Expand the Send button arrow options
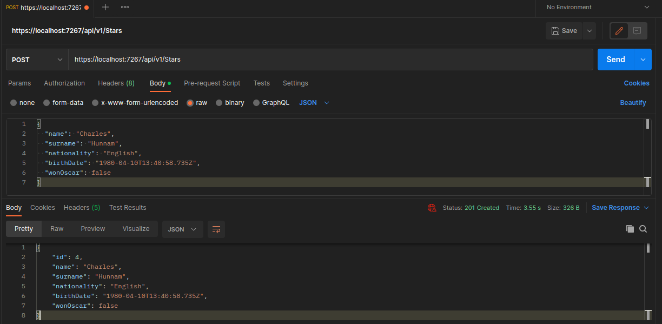This screenshot has height=324, width=662. point(643,59)
